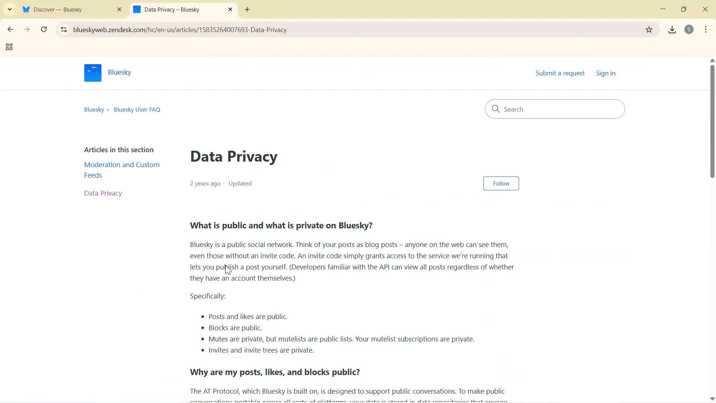This screenshot has width=716, height=403.
Task: Click Submit a request
Action: [560, 73]
